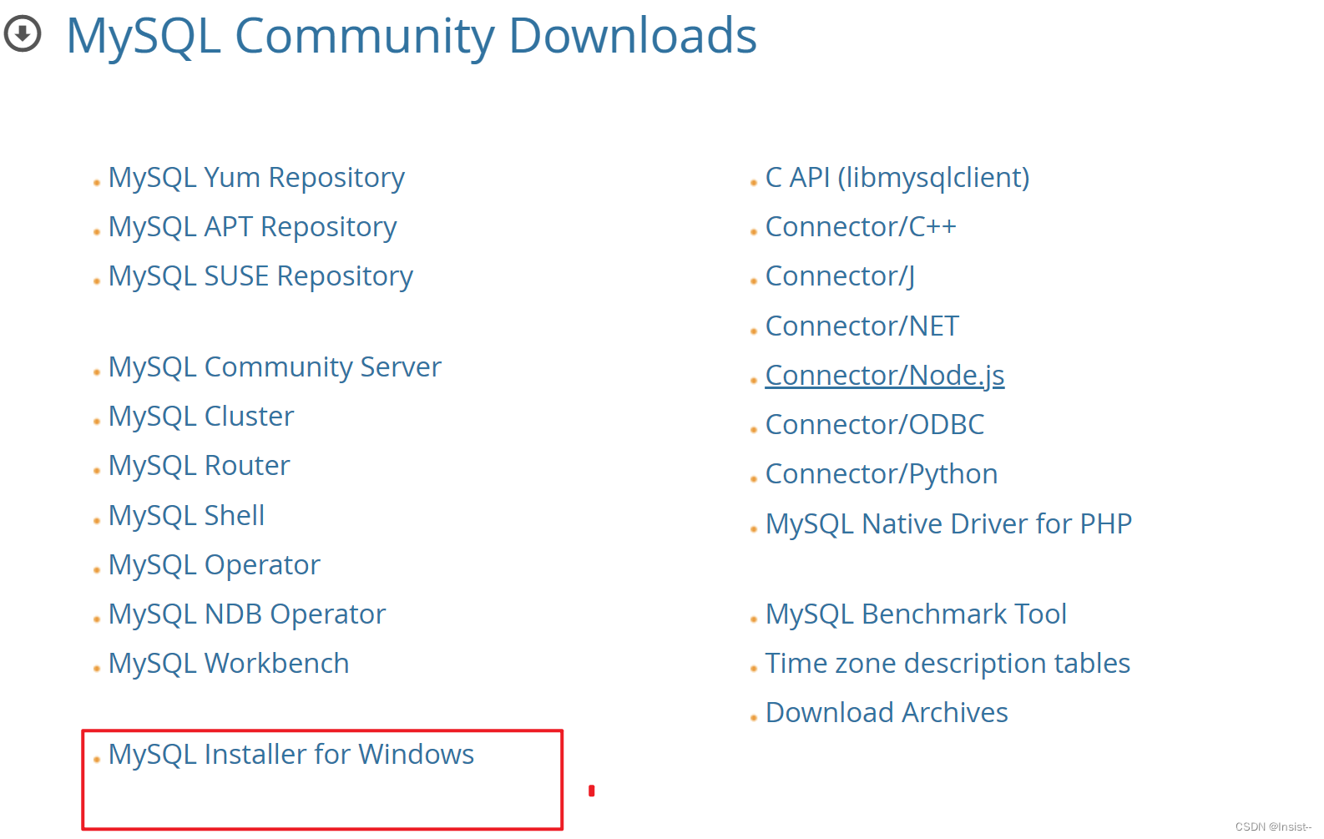Open MySQL Router link
1324x839 pixels.
coord(199,466)
